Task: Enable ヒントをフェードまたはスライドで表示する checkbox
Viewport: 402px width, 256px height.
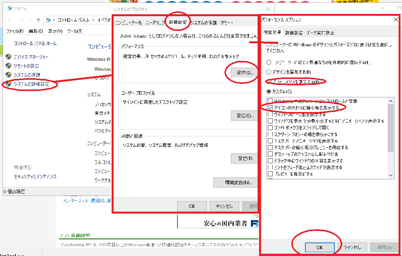Action: (270, 167)
